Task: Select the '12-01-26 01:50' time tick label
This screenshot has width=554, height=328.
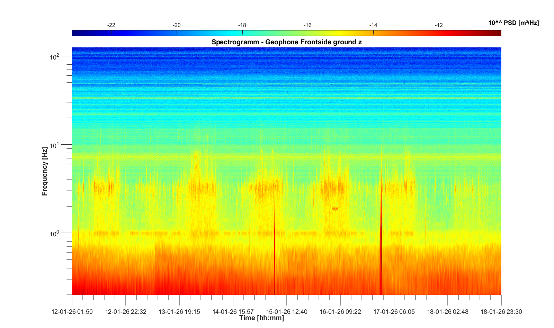Action: (72, 312)
